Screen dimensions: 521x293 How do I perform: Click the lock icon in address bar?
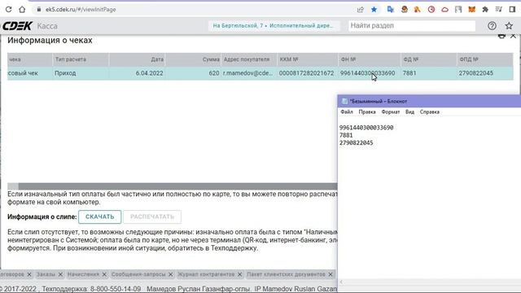coord(39,10)
